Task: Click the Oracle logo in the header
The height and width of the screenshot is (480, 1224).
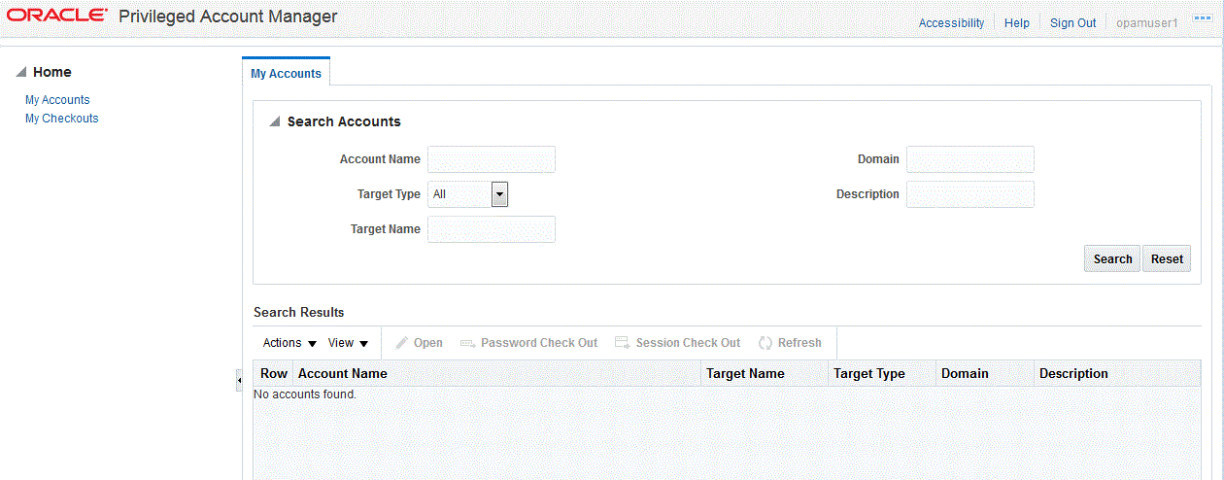Action: pyautogui.click(x=58, y=16)
